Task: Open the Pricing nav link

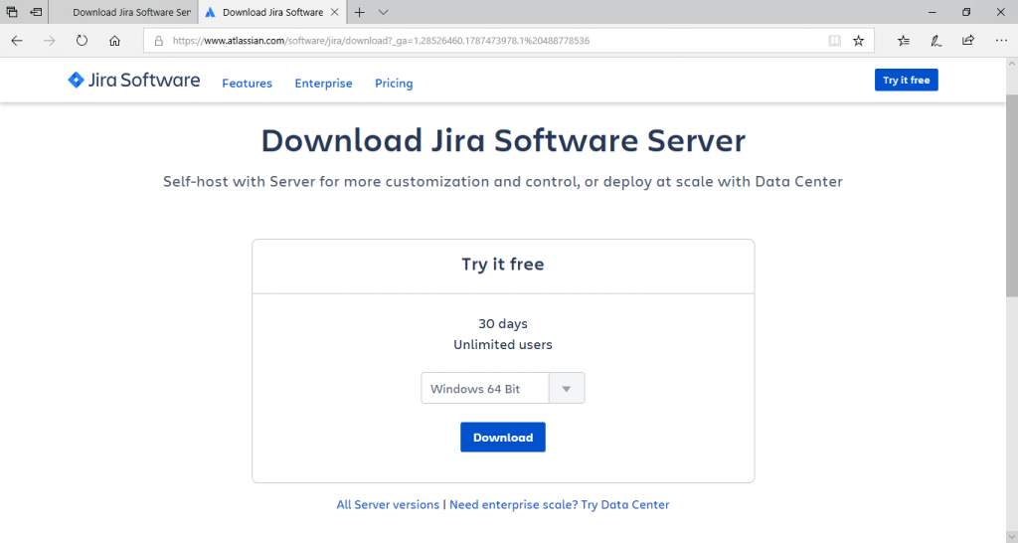Action: pyautogui.click(x=394, y=84)
